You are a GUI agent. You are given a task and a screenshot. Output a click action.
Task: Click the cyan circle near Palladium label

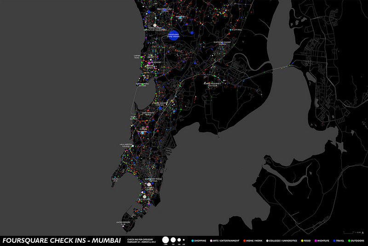click(x=142, y=133)
